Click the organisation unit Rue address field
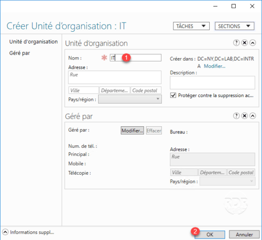The image size is (262, 240). pyautogui.click(x=114, y=77)
